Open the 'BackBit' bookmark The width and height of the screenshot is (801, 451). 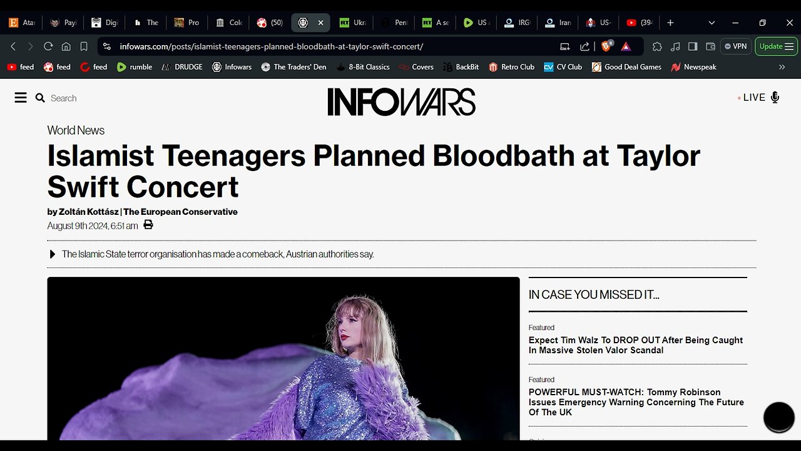pos(461,67)
